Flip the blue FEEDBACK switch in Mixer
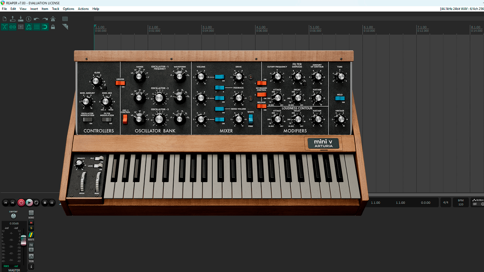Screen dimensions: 484x272 point(219,87)
